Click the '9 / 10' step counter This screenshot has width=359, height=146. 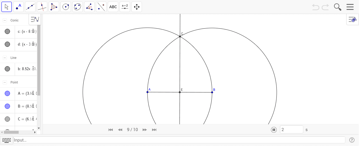point(132,130)
